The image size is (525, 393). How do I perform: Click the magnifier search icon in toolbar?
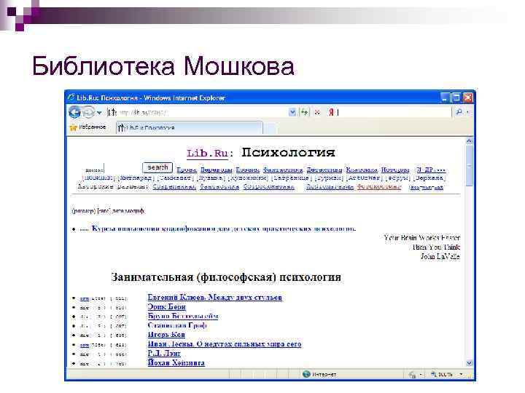point(459,113)
